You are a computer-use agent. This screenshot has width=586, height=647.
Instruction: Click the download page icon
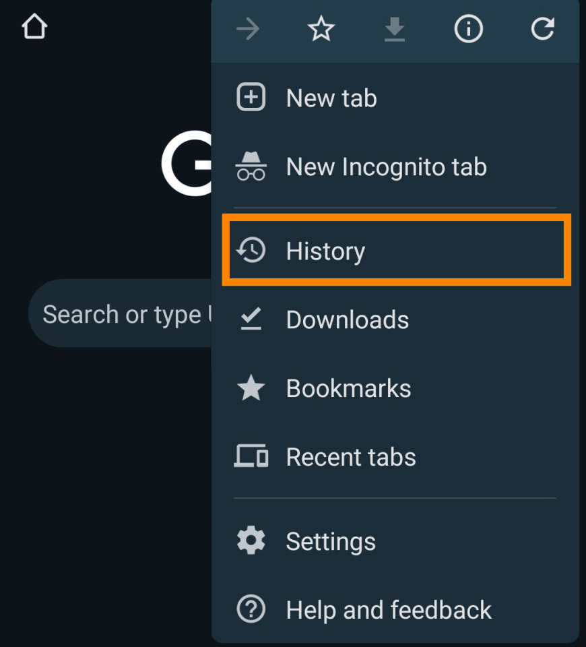coord(395,29)
